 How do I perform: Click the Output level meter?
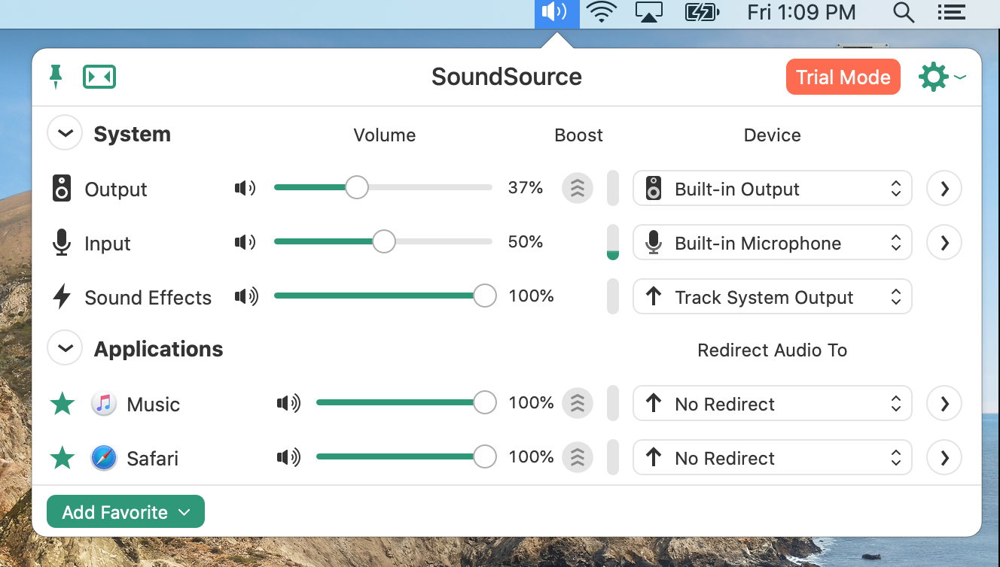coord(613,188)
